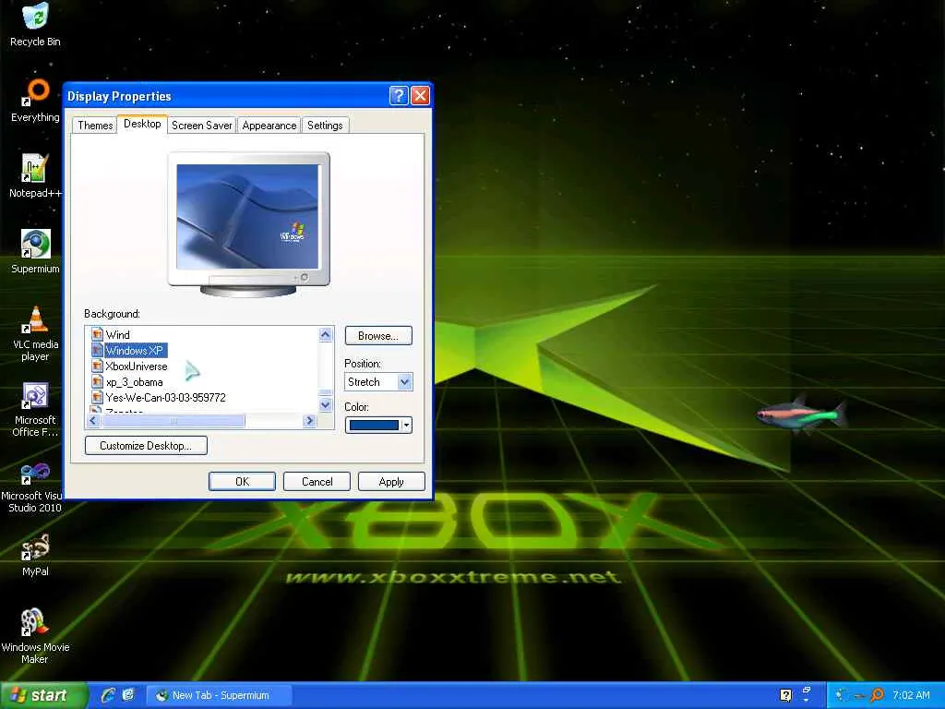Click the XboxUniverse background file icon
945x709 pixels.
(x=96, y=366)
